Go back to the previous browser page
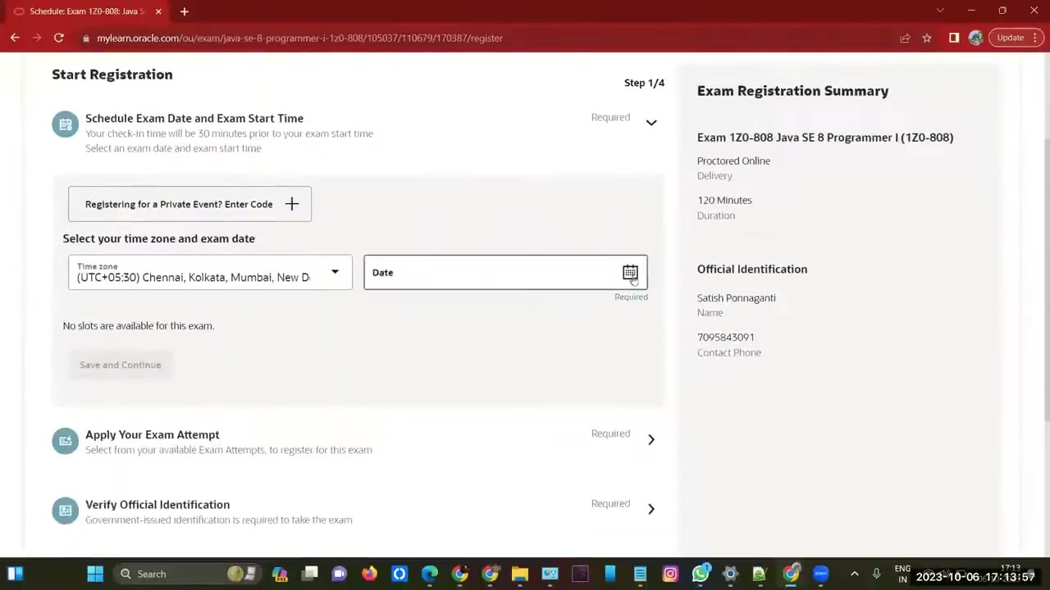The height and width of the screenshot is (590, 1050). (15, 38)
